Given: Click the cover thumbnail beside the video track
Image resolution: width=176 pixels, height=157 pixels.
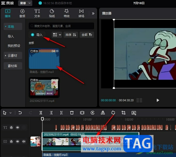Looking at the screenshot, I should click(x=35, y=141).
